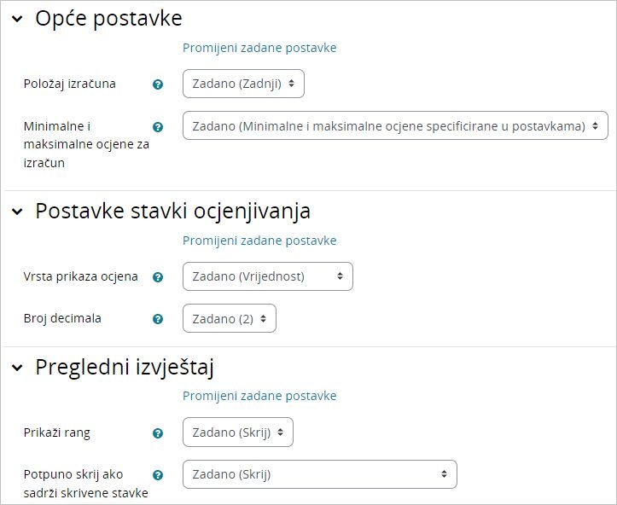Click Promijeni zadane postavke under Opće postavke
Image resolution: width=617 pixels, height=505 pixels.
[259, 48]
